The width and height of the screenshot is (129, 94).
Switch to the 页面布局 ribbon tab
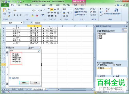(28, 5)
